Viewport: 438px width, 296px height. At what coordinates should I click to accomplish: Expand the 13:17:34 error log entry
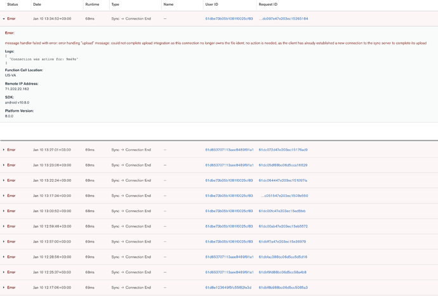[4, 196]
